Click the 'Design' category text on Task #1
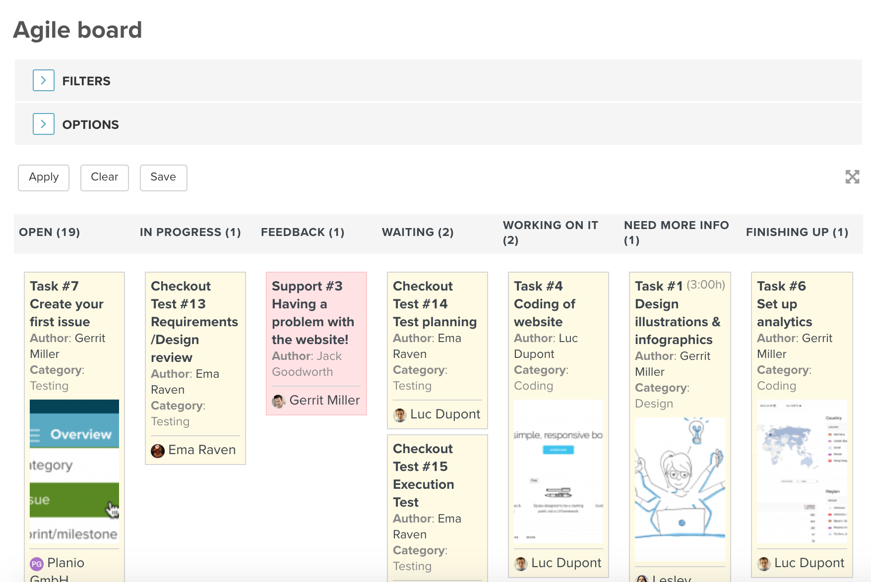 (654, 404)
